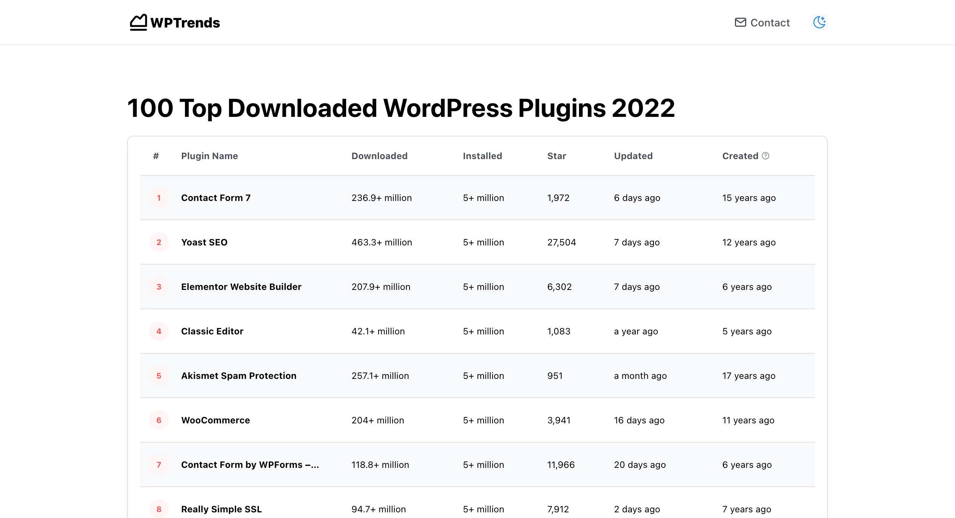This screenshot has height=518, width=955.
Task: Open the Contact link
Action: pos(762,23)
